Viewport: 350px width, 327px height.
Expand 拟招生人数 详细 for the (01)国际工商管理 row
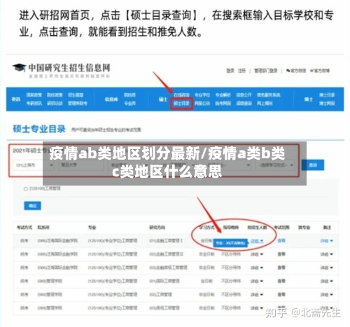[257, 281]
